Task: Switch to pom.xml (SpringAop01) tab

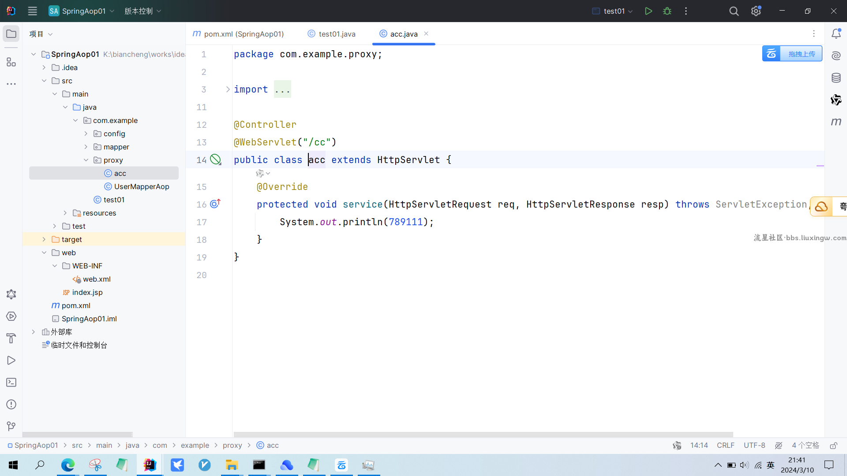Action: (x=239, y=34)
